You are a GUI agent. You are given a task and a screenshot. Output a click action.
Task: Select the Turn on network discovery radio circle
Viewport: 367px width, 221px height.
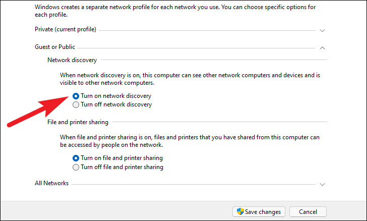point(76,96)
